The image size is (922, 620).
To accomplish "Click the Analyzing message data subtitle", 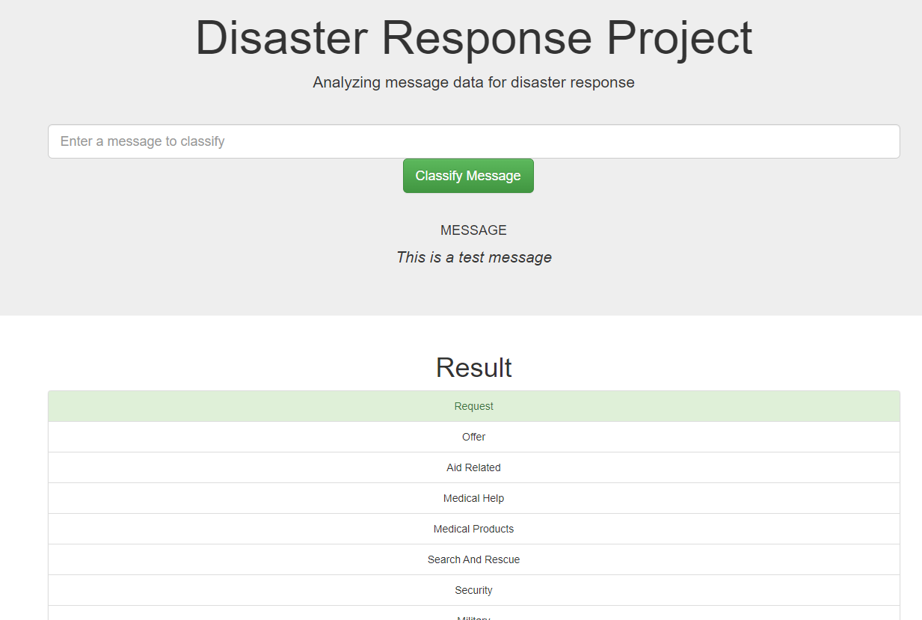I will 473,82.
